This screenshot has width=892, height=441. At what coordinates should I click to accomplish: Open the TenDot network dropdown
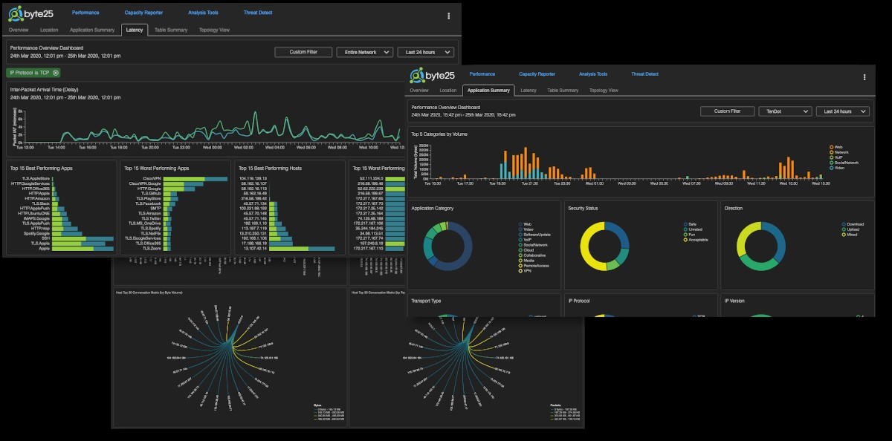[784, 111]
